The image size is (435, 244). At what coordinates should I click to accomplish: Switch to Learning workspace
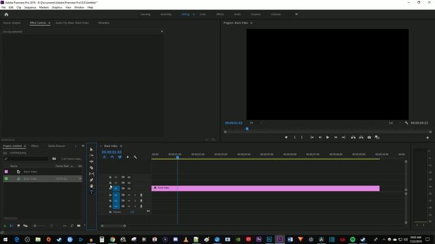(145, 14)
